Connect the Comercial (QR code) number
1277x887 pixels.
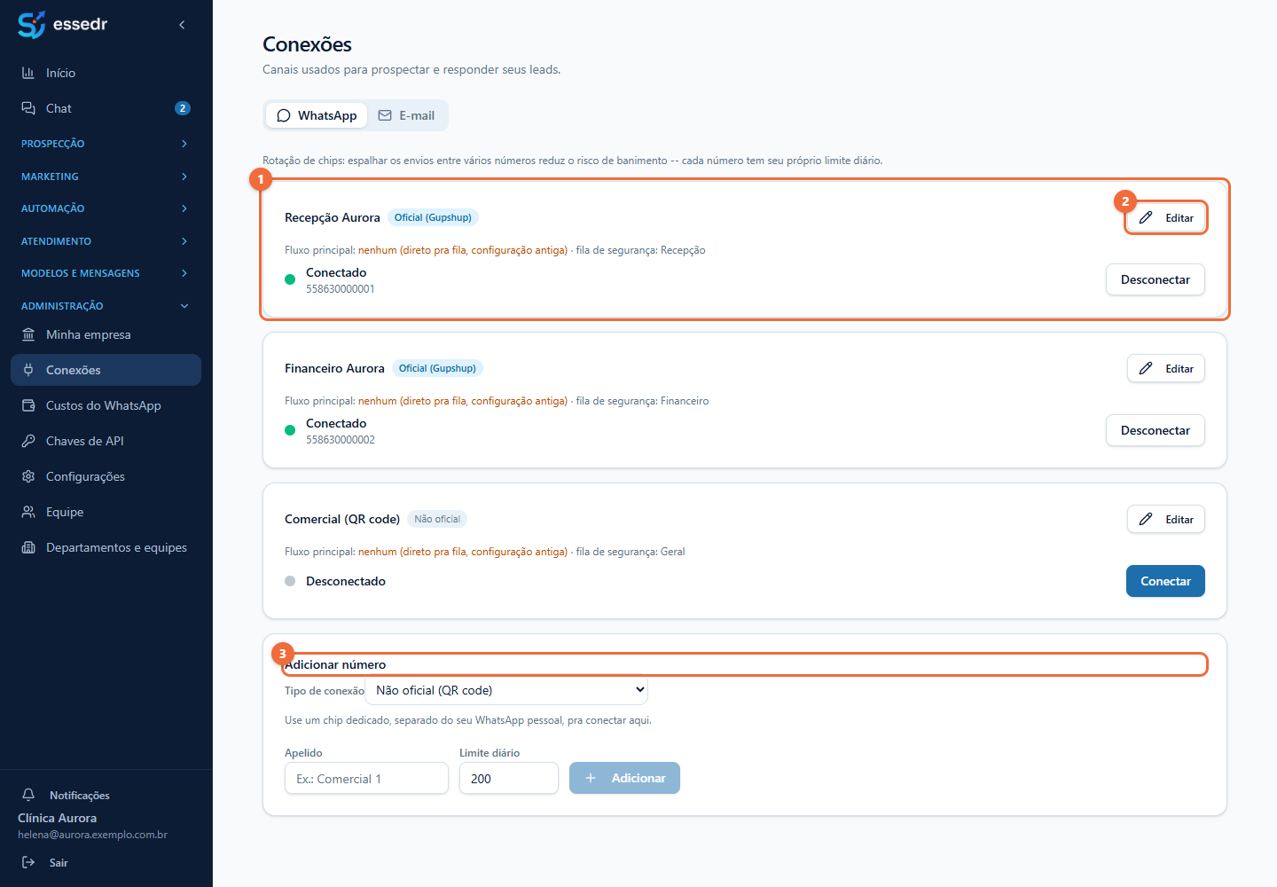pyautogui.click(x=1165, y=581)
